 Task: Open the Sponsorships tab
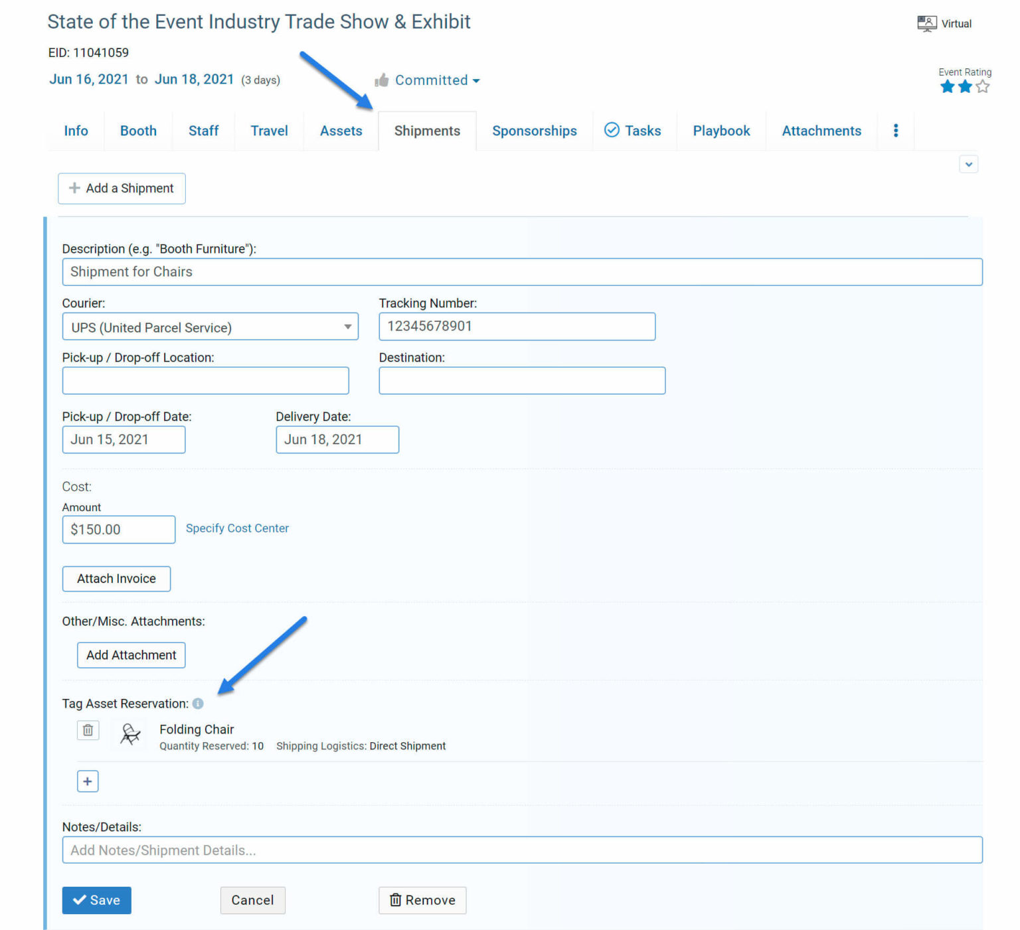pos(534,130)
